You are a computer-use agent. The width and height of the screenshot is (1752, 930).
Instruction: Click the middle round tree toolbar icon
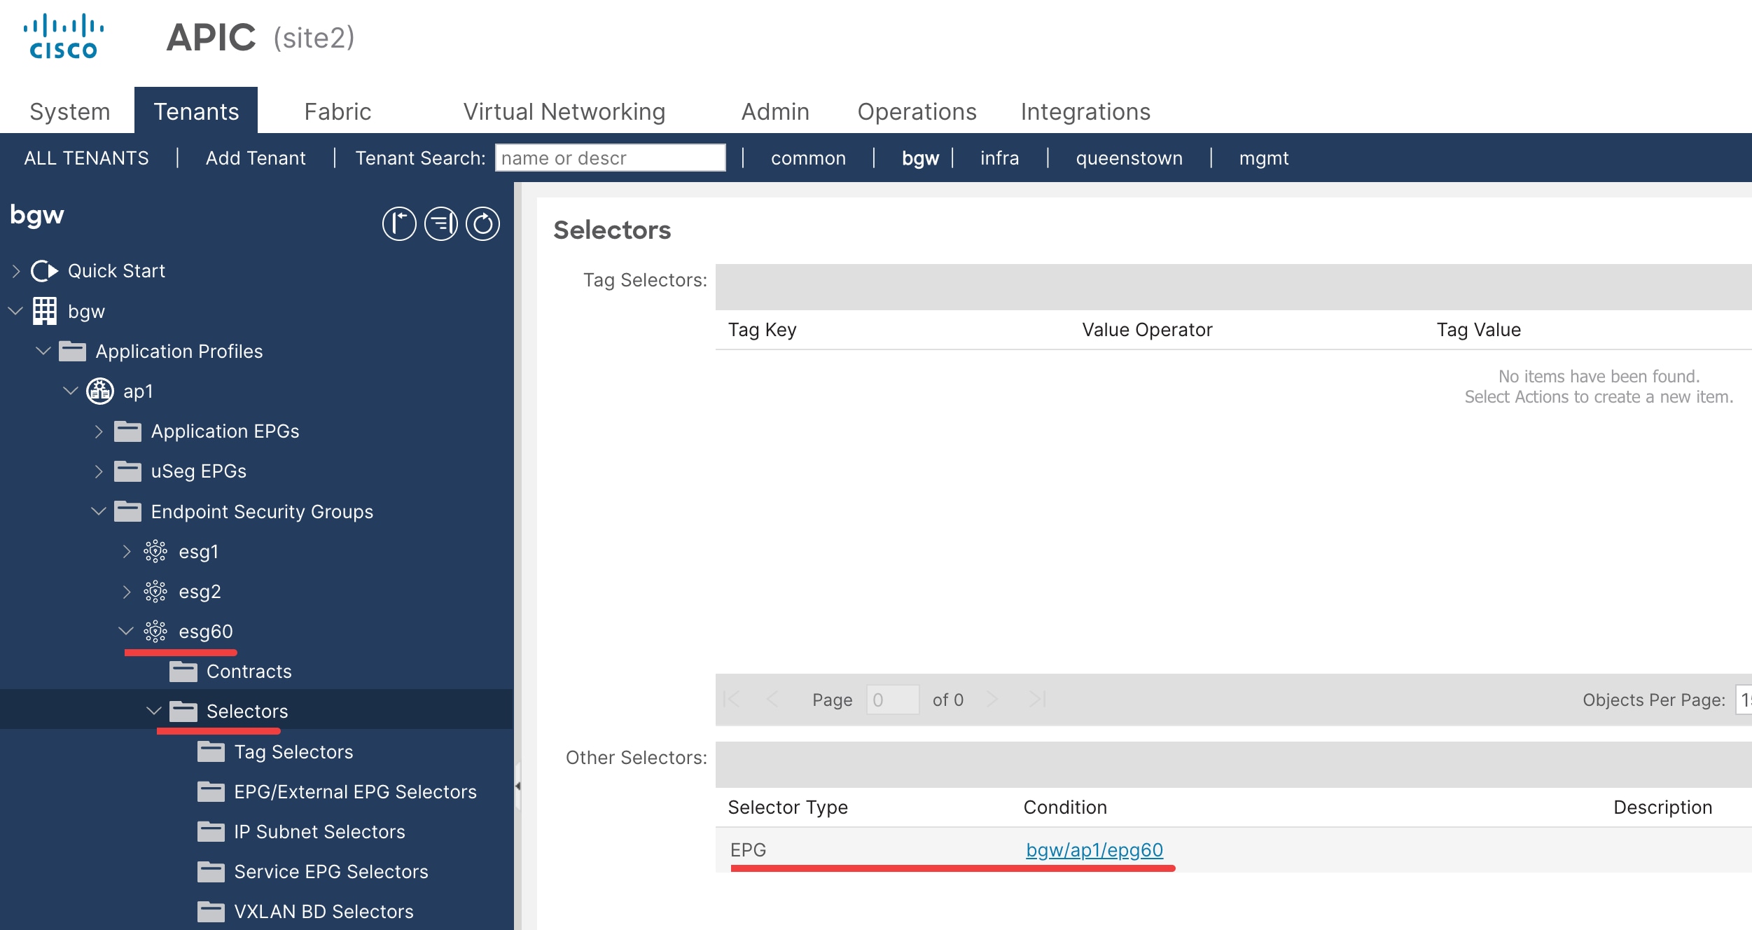coord(441,224)
